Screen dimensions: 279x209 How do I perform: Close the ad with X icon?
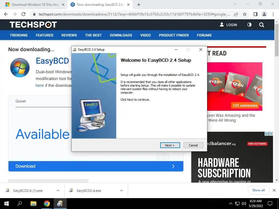271,134
